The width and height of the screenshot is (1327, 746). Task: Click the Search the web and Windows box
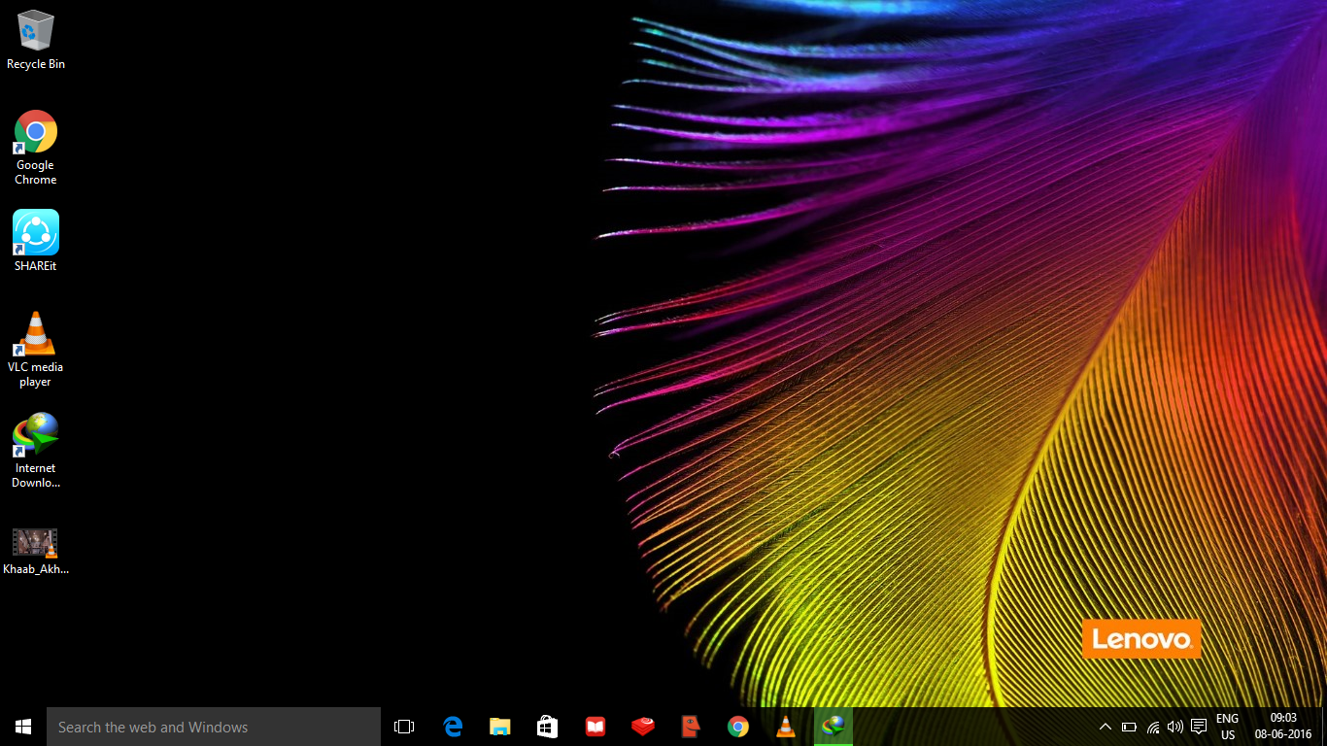pyautogui.click(x=214, y=727)
